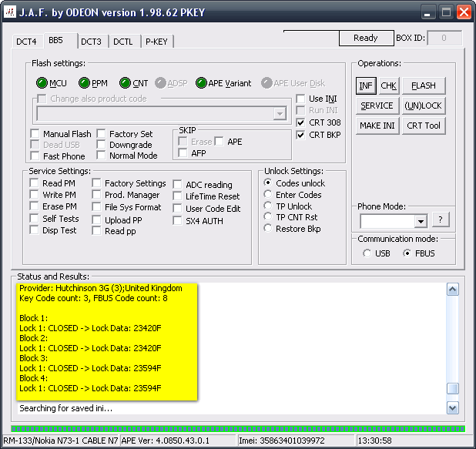Select the TP CNT Rst radio option
The width and height of the screenshot is (476, 449).
(x=268, y=216)
